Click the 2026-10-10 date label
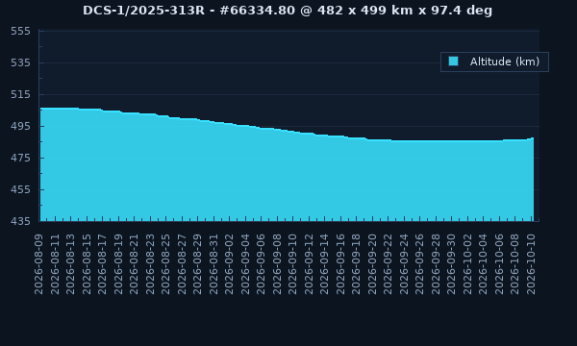Image resolution: width=577 pixels, height=346 pixels. coord(531,264)
